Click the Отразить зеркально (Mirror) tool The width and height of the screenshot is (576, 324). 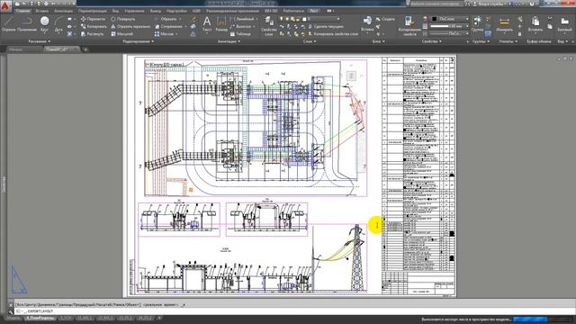click(x=130, y=26)
